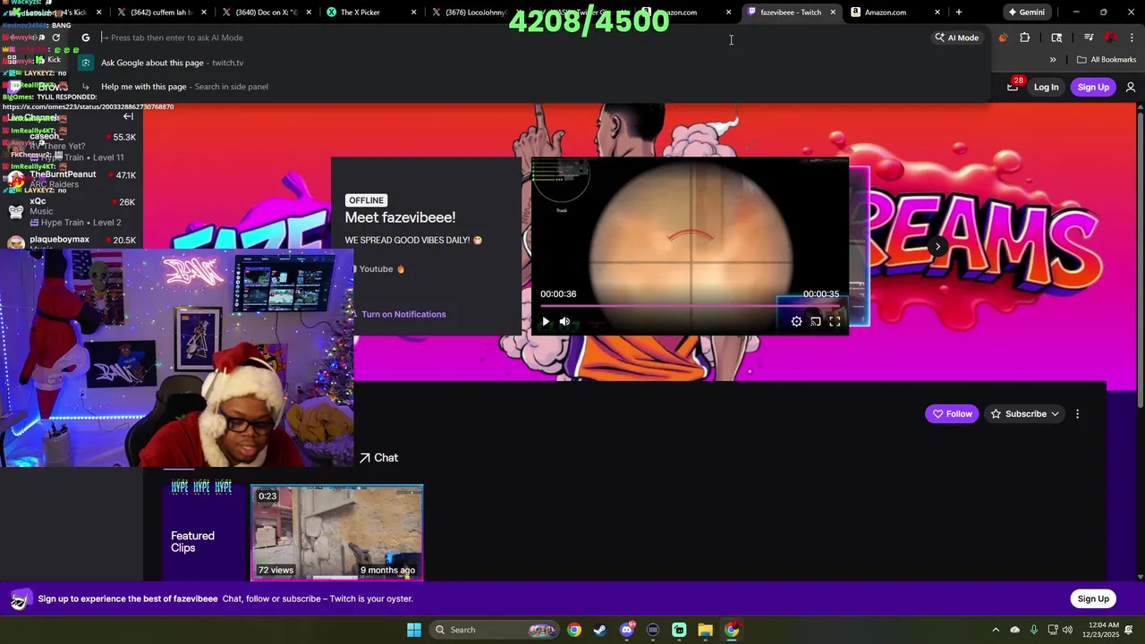Open Gemini in Chrome

(x=1026, y=13)
